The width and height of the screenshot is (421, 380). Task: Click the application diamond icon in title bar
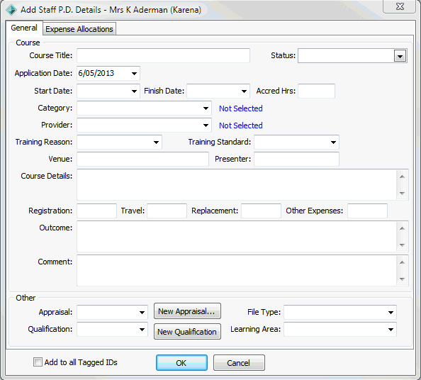(x=11, y=10)
